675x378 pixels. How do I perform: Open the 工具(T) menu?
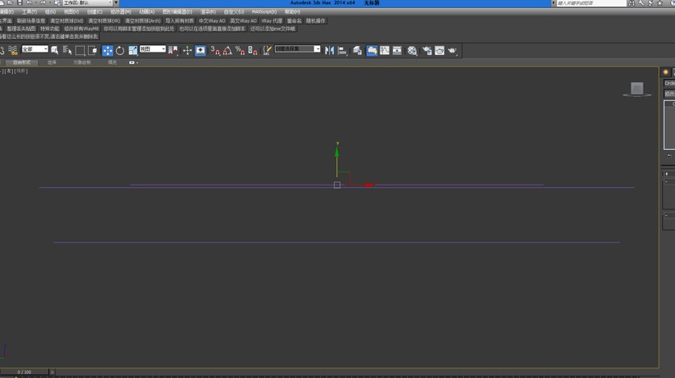(29, 12)
